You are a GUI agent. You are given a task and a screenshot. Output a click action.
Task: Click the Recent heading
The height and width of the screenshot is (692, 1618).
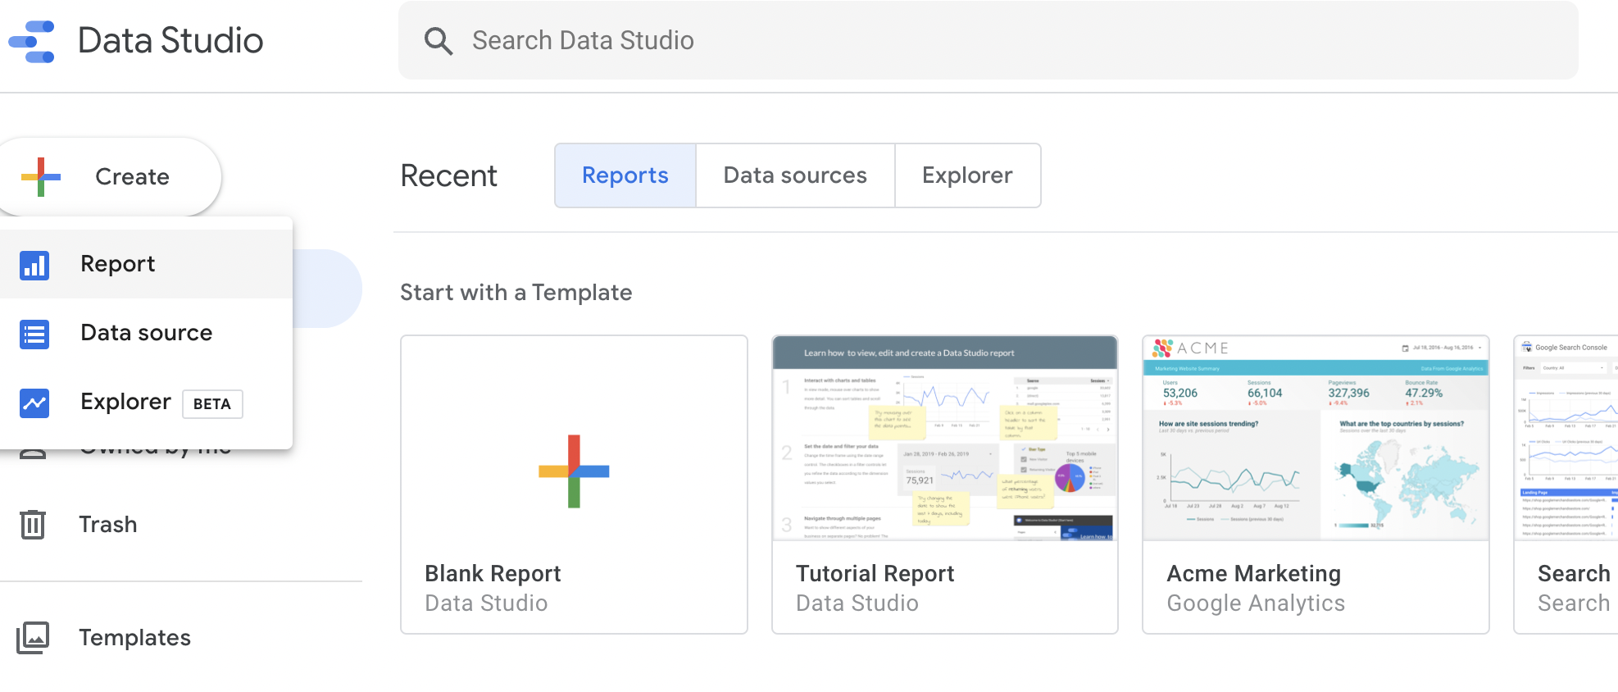[x=448, y=175]
